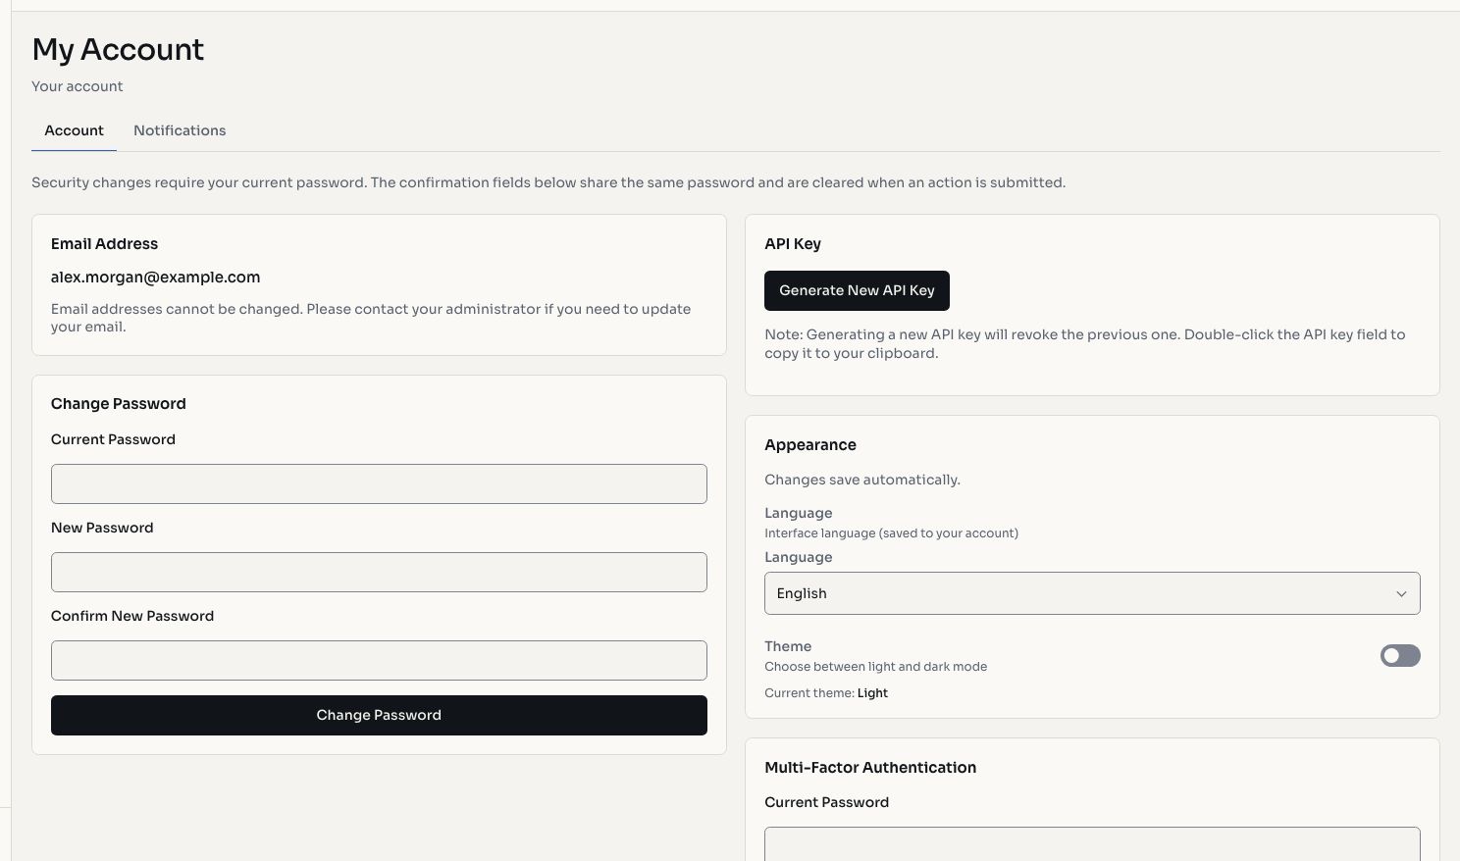Click the "Current theme: Light" status text

(826, 693)
